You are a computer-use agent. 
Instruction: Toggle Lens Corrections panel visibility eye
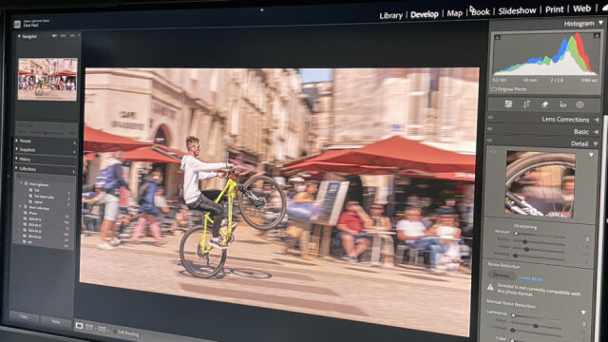(490, 118)
